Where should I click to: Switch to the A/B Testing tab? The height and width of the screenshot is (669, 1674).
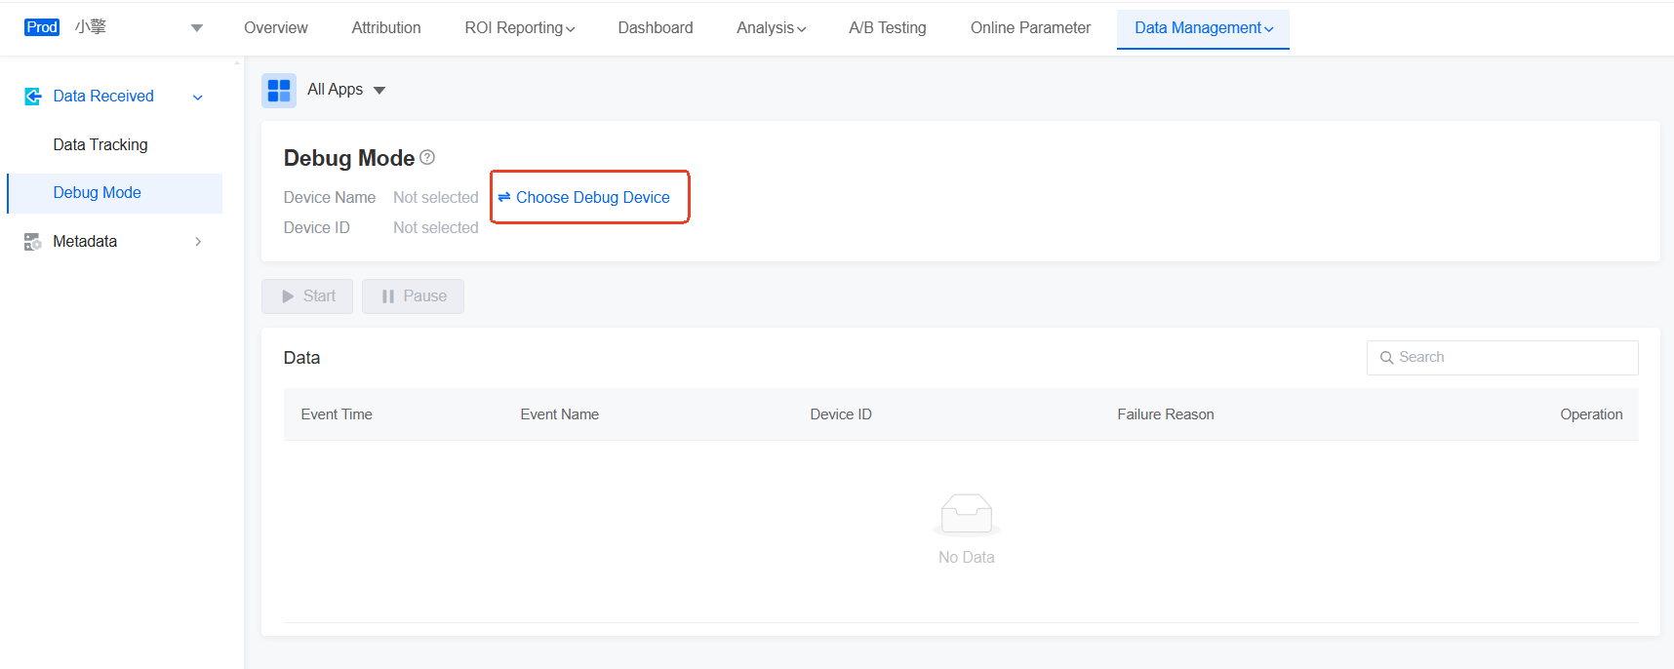pyautogui.click(x=887, y=28)
